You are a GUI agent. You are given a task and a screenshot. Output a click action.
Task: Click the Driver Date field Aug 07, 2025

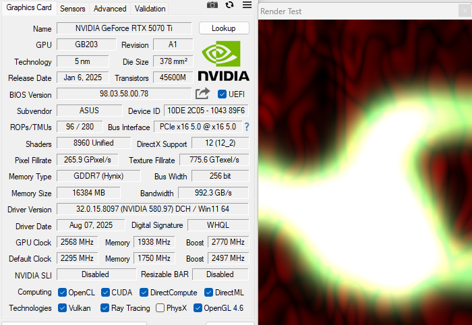click(90, 225)
